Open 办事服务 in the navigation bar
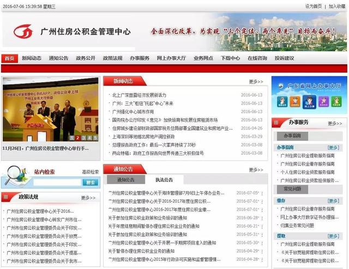Image resolution: width=349 pixels, height=269 pixels. [140, 58]
